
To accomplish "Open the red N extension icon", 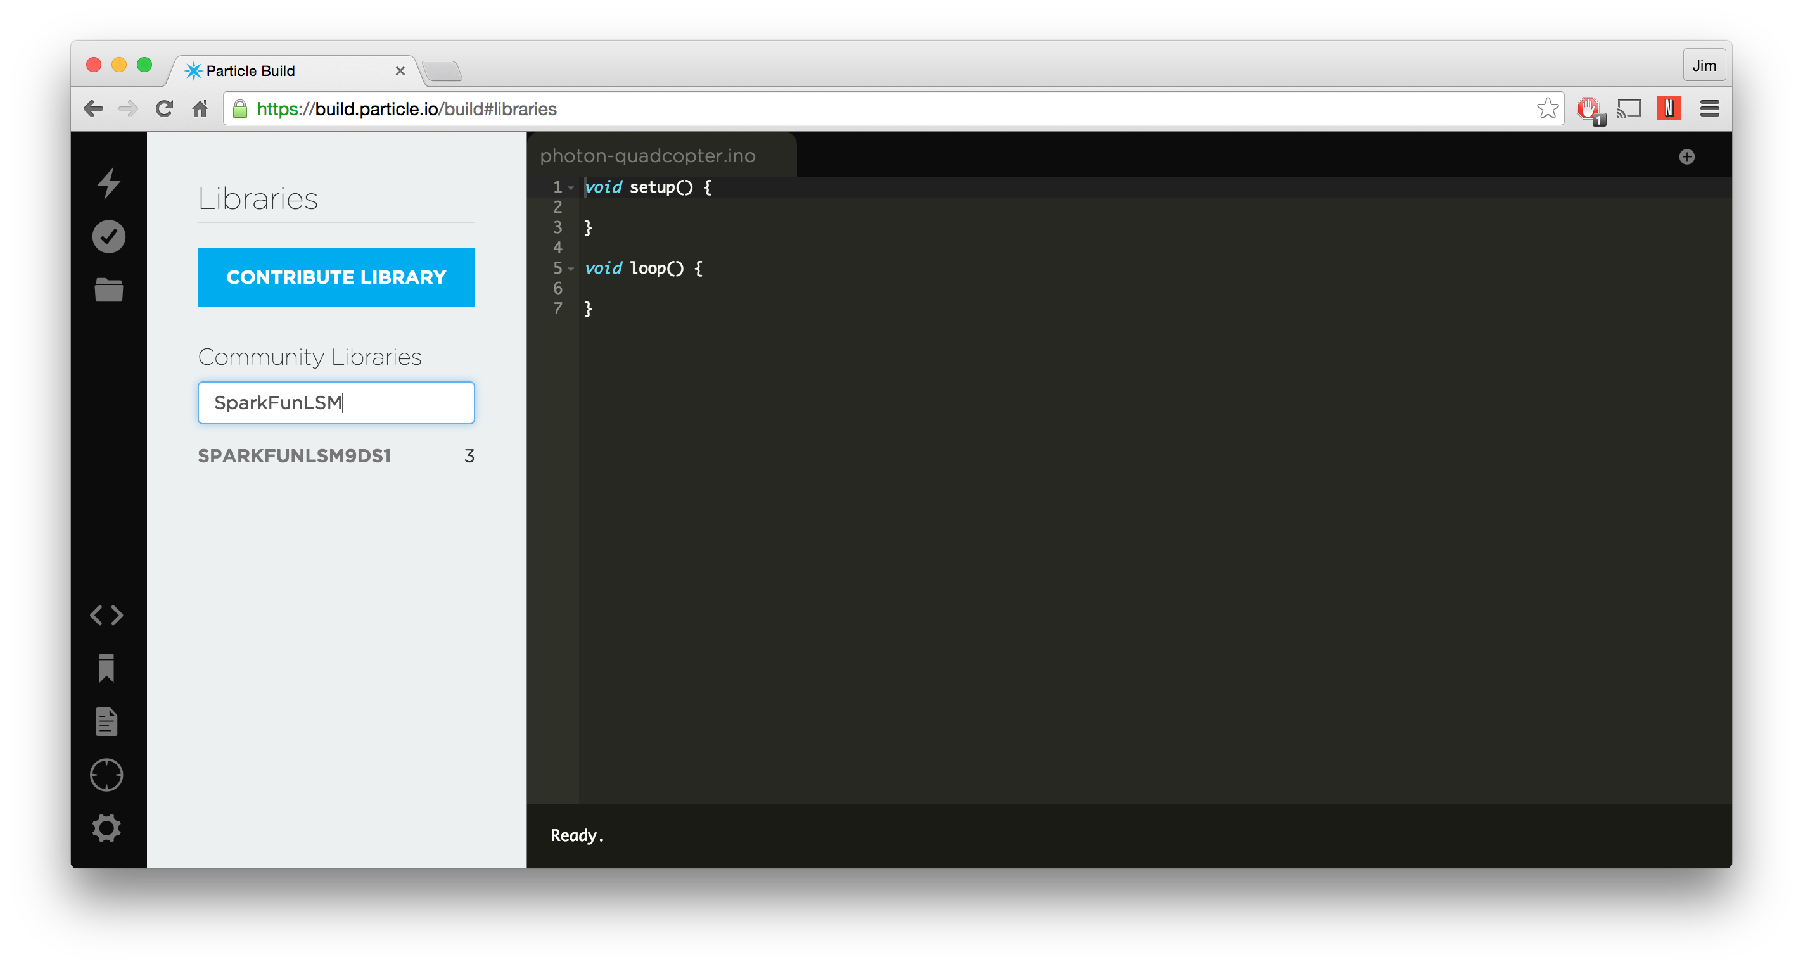I will (1669, 108).
